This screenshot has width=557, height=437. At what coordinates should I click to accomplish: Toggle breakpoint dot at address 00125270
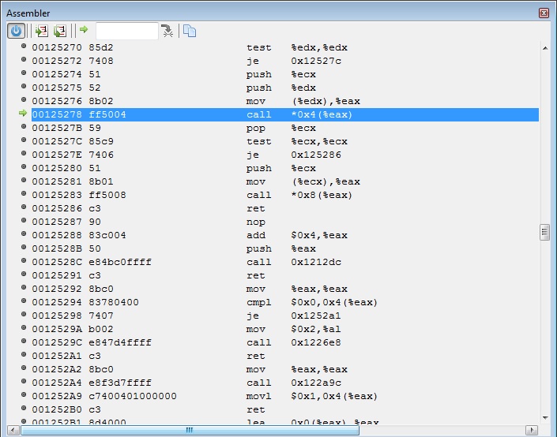[24, 46]
